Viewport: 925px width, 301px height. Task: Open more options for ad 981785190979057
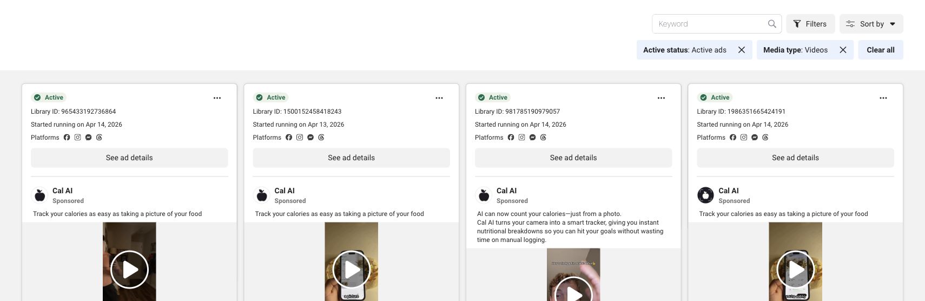point(661,98)
